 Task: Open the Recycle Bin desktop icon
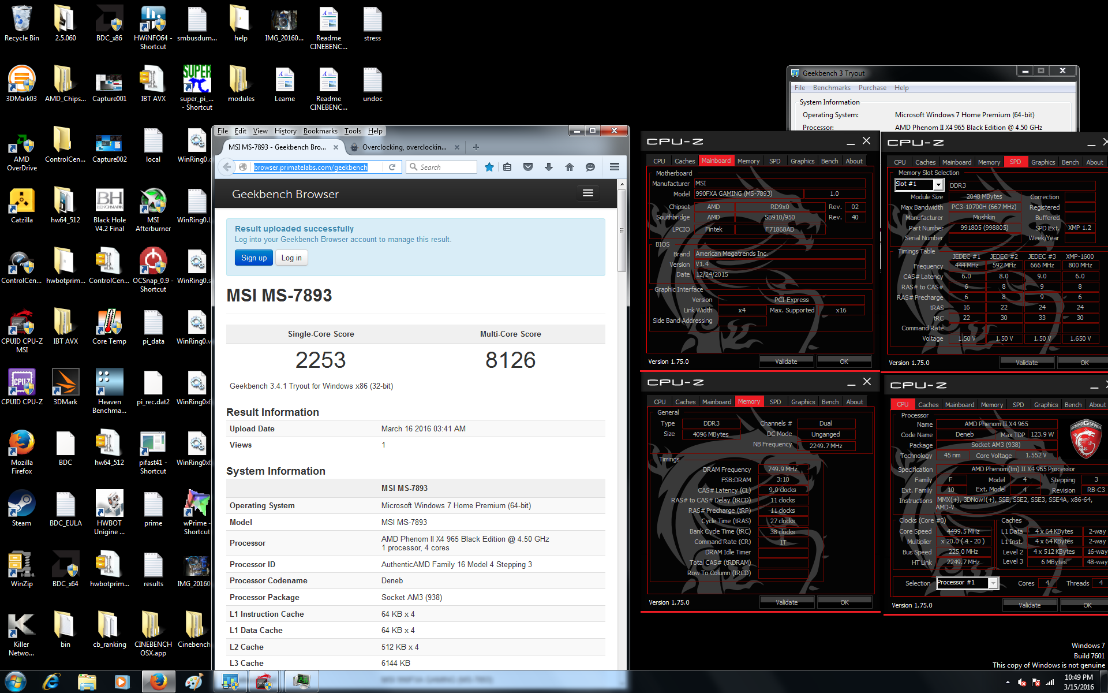(22, 23)
